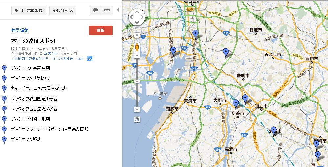Click the print icon
This screenshot has height=167, width=328.
click(96, 10)
